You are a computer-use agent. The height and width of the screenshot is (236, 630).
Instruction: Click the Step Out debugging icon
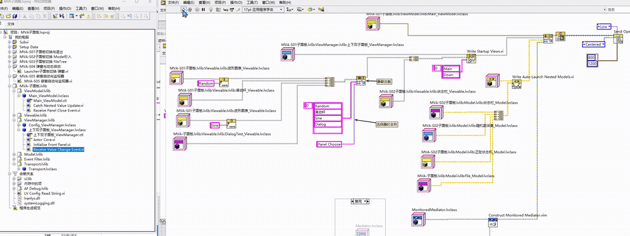click(238, 10)
